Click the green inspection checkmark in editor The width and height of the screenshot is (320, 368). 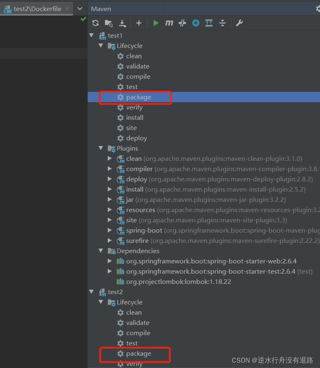tap(83, 19)
